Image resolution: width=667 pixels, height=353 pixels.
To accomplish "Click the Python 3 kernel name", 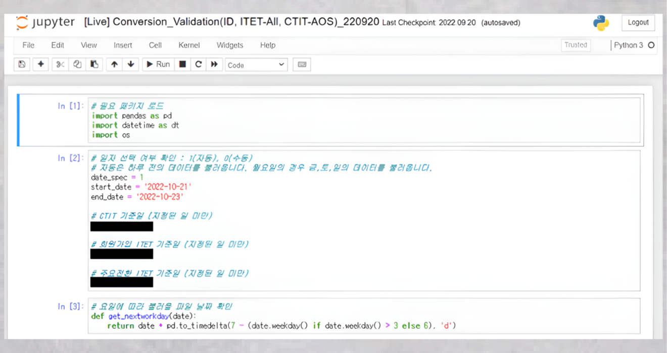I will click(629, 45).
